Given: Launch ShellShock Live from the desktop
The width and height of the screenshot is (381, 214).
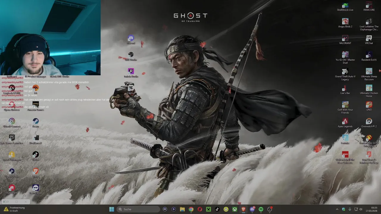Looking at the screenshot, I should (345, 7).
